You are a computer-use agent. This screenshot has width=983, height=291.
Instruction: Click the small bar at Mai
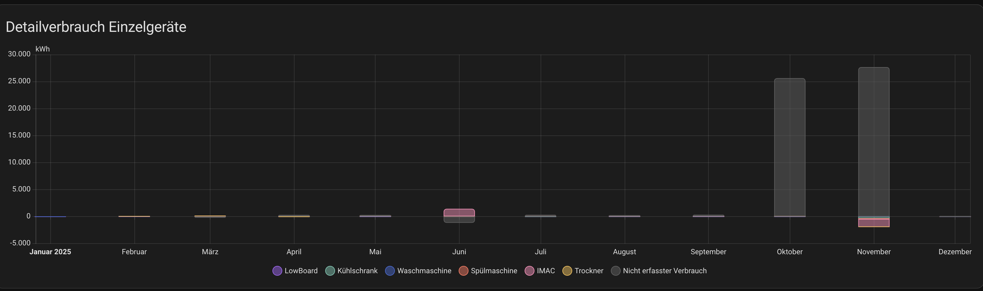pos(375,216)
